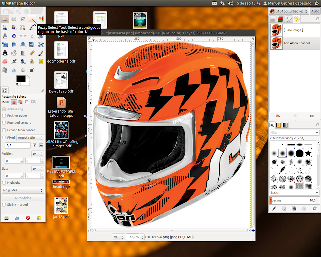The image size is (321, 257).
Task: Select the Heal tool
Action: [41, 61]
